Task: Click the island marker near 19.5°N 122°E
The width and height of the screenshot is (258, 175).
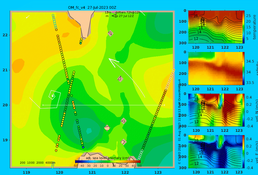Action: (123, 121)
